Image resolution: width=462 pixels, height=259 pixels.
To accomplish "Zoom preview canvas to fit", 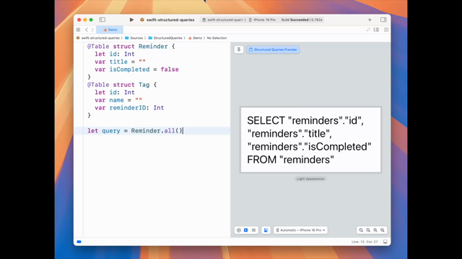I will point(375,230).
